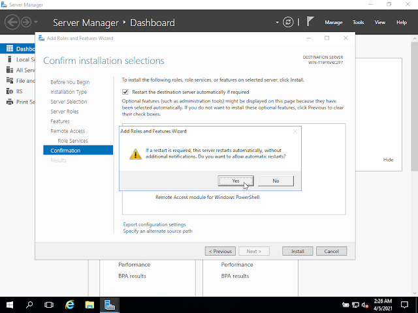
Task: Click No in the restart confirmation dialog
Action: point(276,181)
